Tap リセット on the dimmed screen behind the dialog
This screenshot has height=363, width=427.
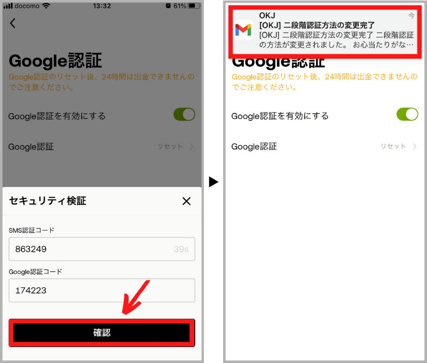[170, 146]
